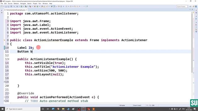The width and height of the screenshot is (198, 111).
Task: Open the Refactor menu
Action: 16,3
